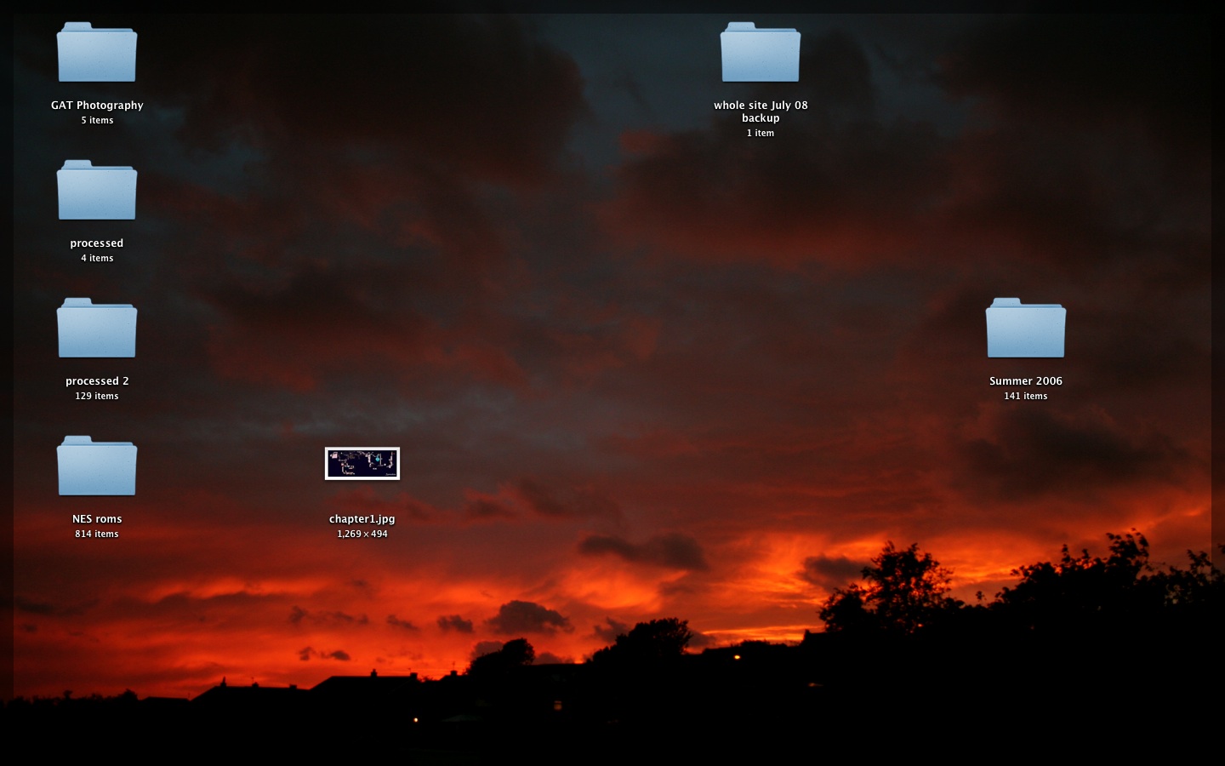
Task: Select the processed 2 folder icon
Action: [x=96, y=329]
